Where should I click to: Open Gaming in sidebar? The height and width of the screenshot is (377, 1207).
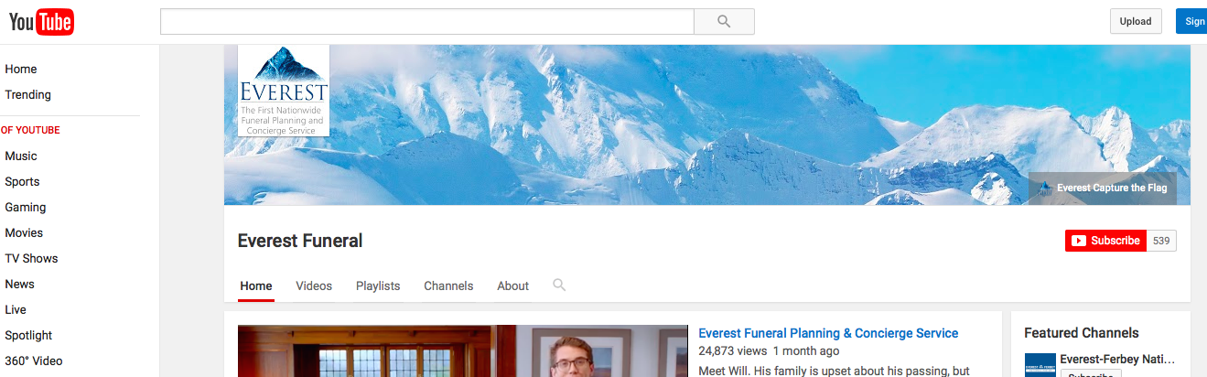pyautogui.click(x=25, y=207)
